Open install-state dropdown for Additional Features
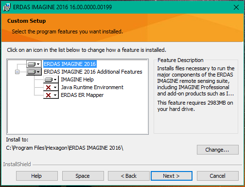The width and height of the screenshot is (245, 187). [34, 72]
